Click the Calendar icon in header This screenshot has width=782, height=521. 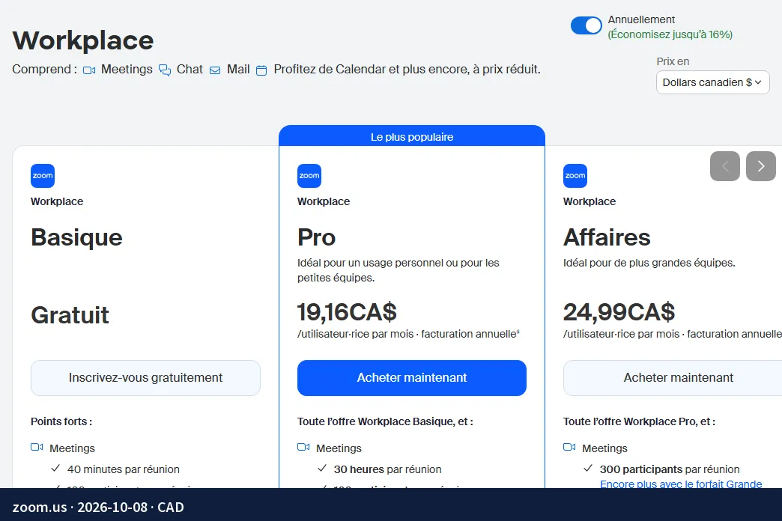coord(261,70)
